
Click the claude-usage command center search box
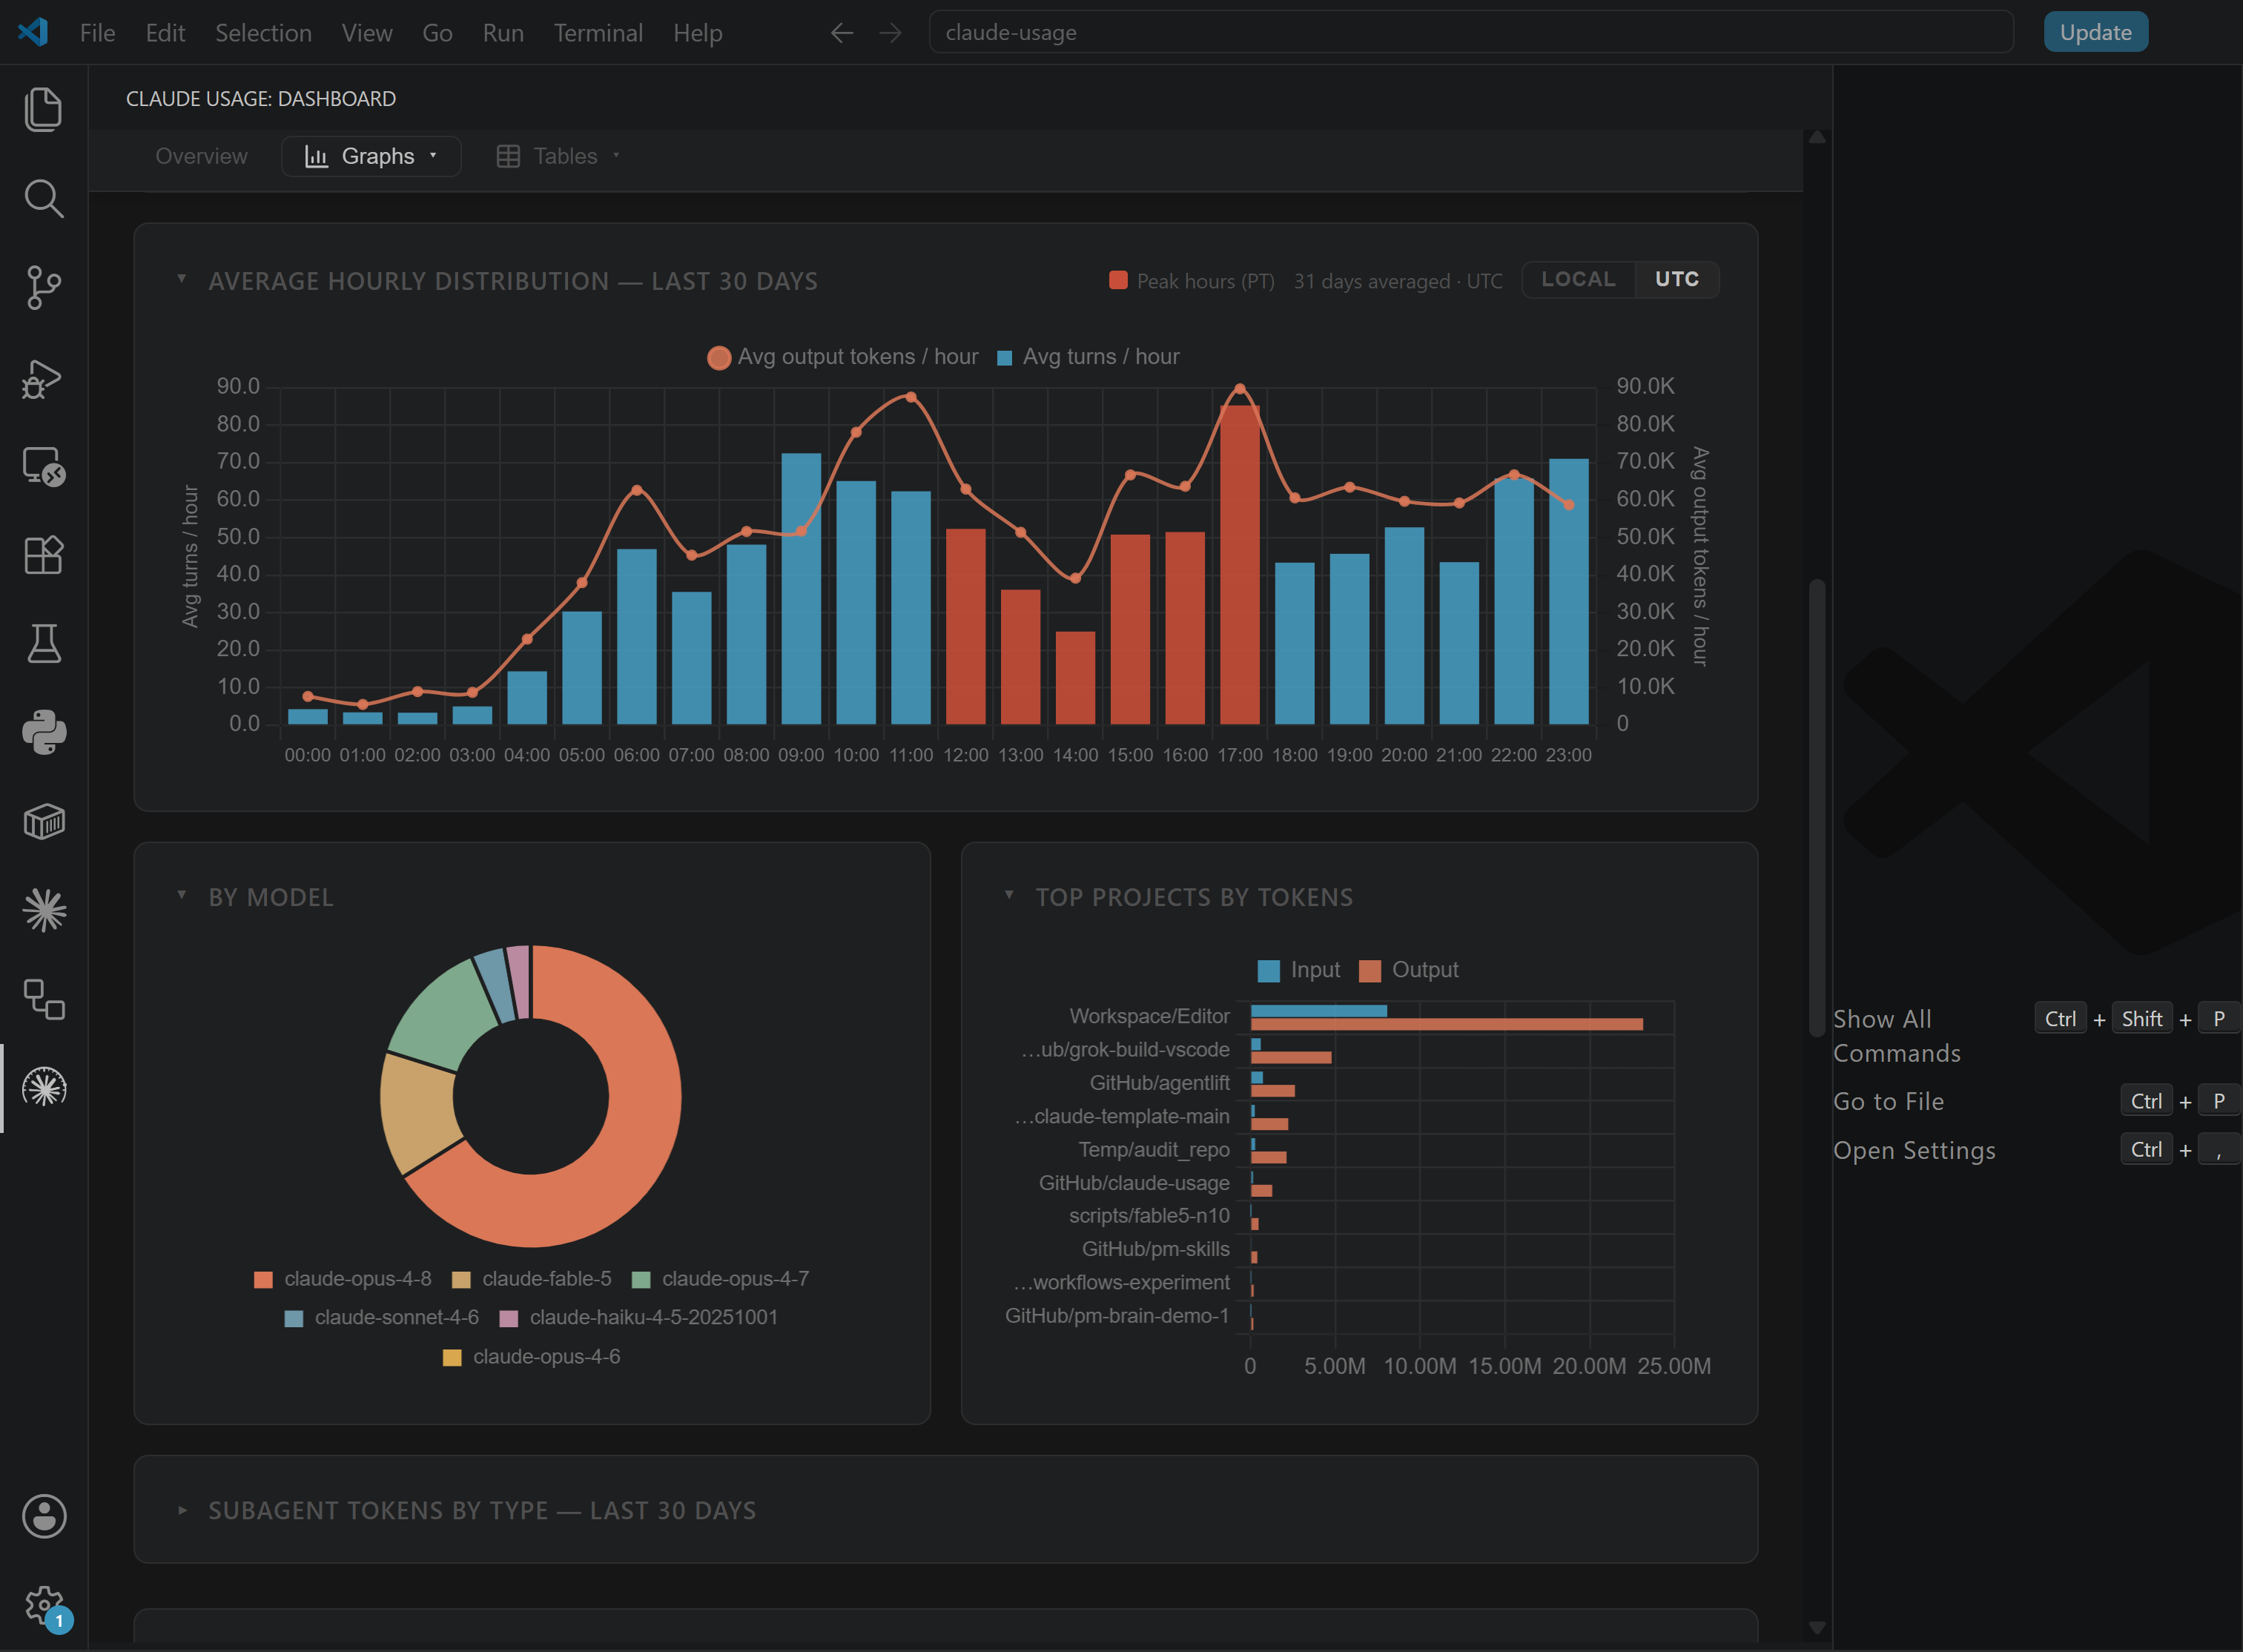pos(1471,32)
